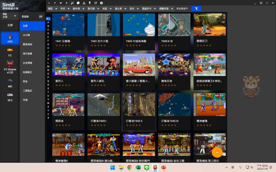Open the 傲劍狂刀 game thumbnail

point(209,25)
